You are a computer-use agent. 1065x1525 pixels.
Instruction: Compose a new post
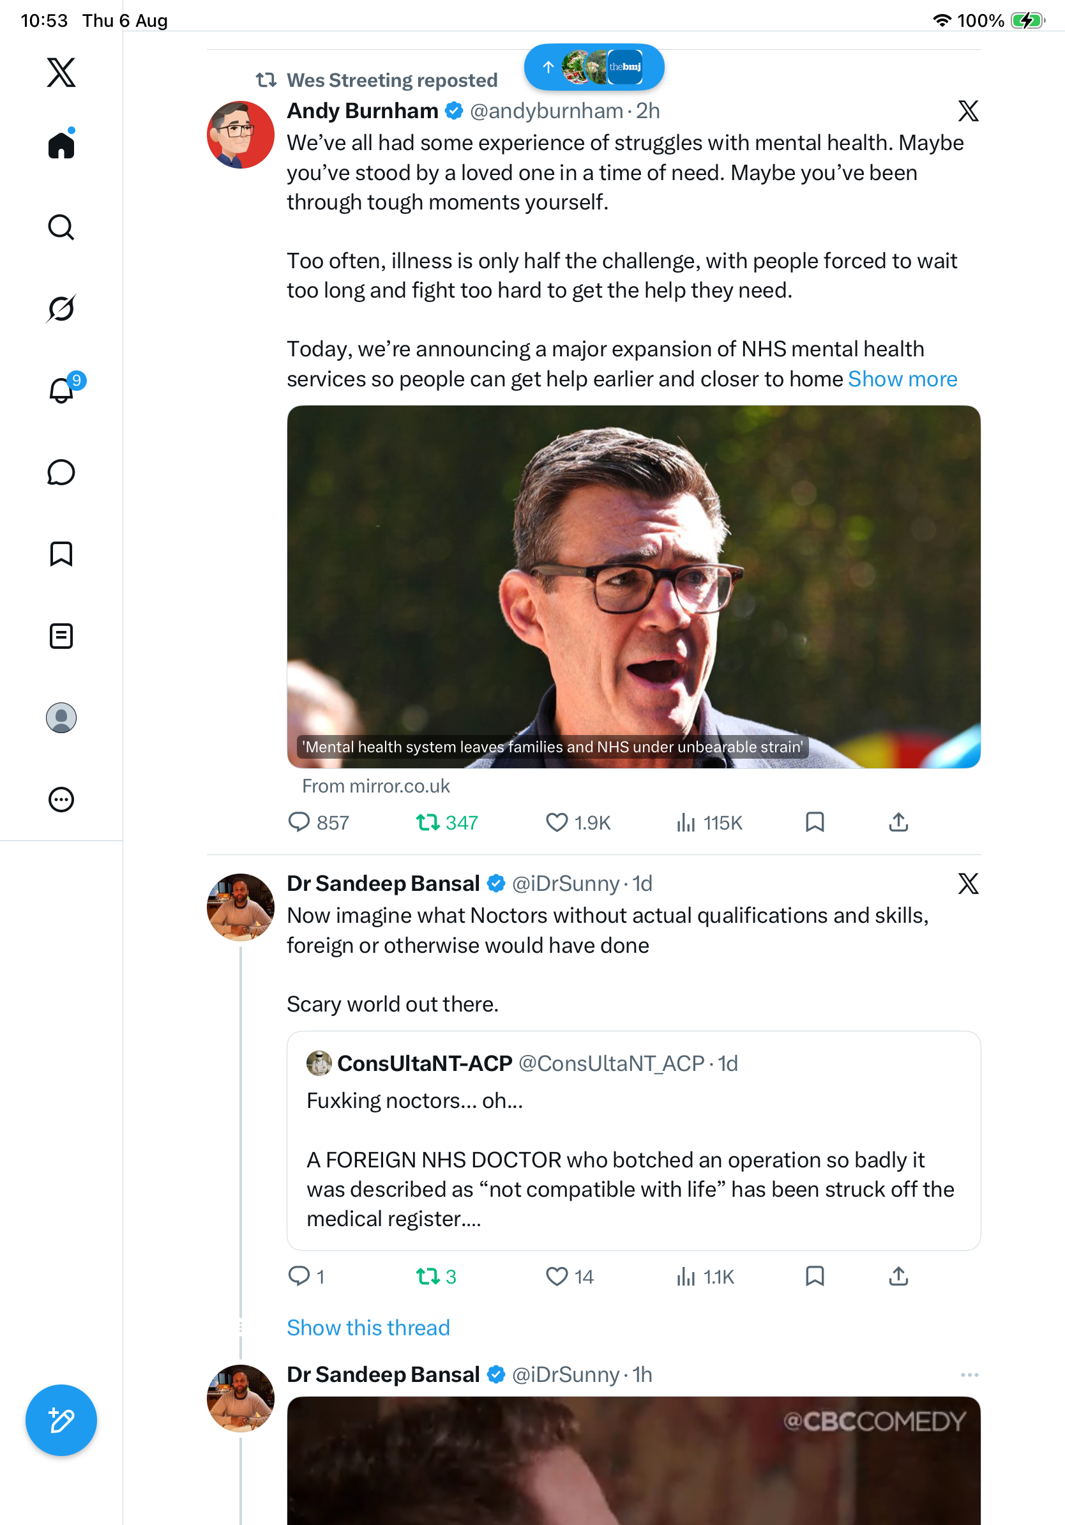click(x=61, y=1420)
